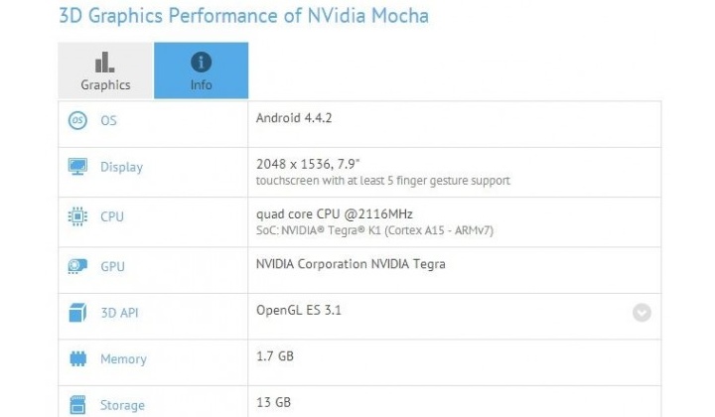Click the Storage row label
Viewport: 715px width, 417px height.
click(x=122, y=405)
